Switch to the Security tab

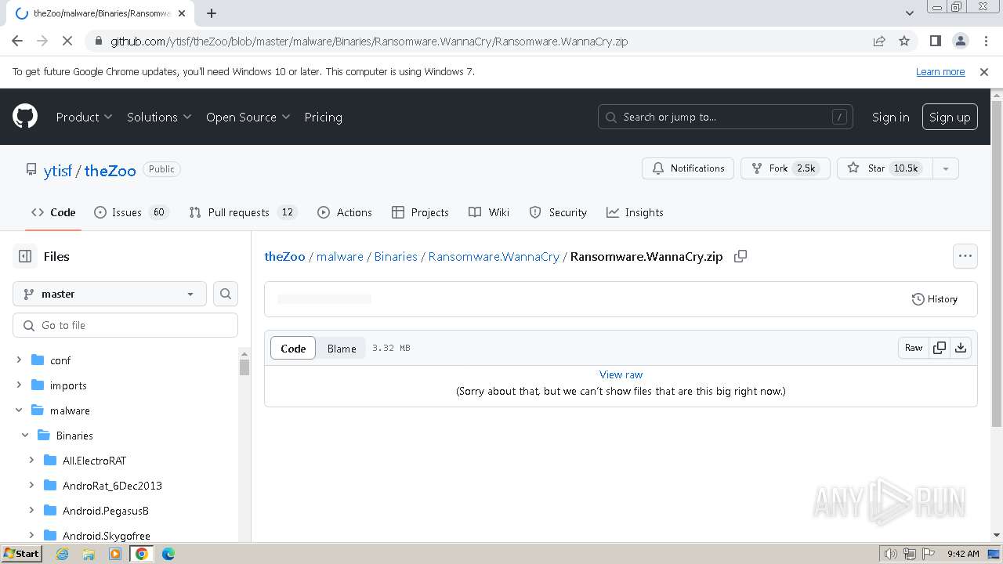click(x=558, y=212)
